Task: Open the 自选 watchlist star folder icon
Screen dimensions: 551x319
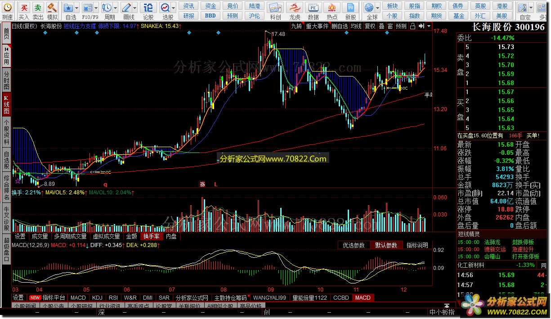Action: click(x=68, y=8)
